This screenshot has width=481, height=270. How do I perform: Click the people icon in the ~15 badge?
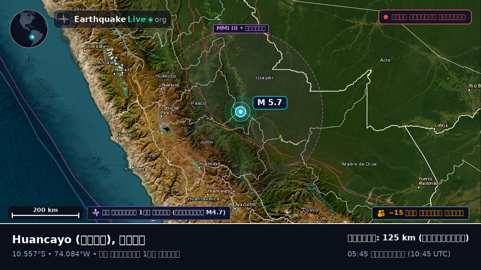tap(381, 213)
